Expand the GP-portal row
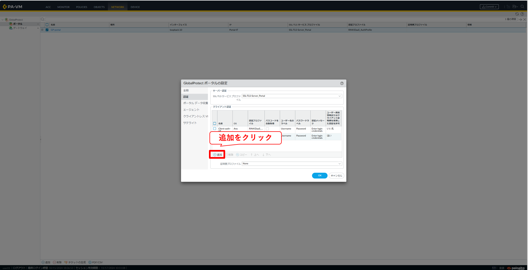The height and width of the screenshot is (270, 528). pyautogui.click(x=42, y=30)
